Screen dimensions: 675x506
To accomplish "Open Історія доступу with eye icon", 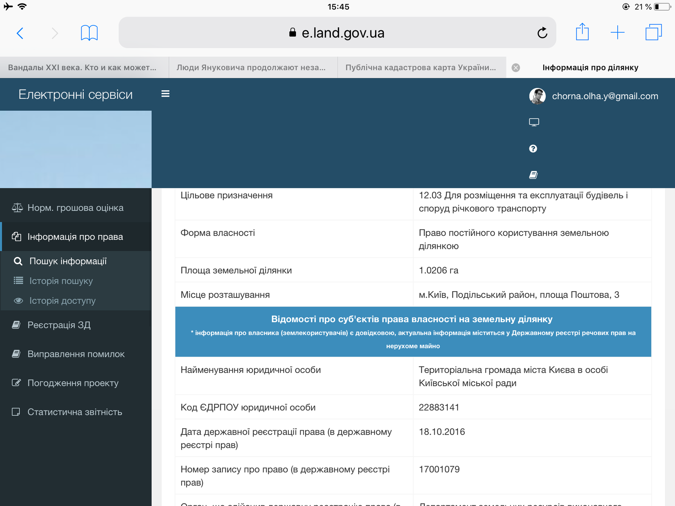I will 62,301.
